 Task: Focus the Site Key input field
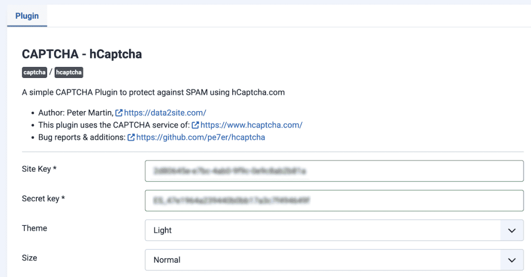334,171
